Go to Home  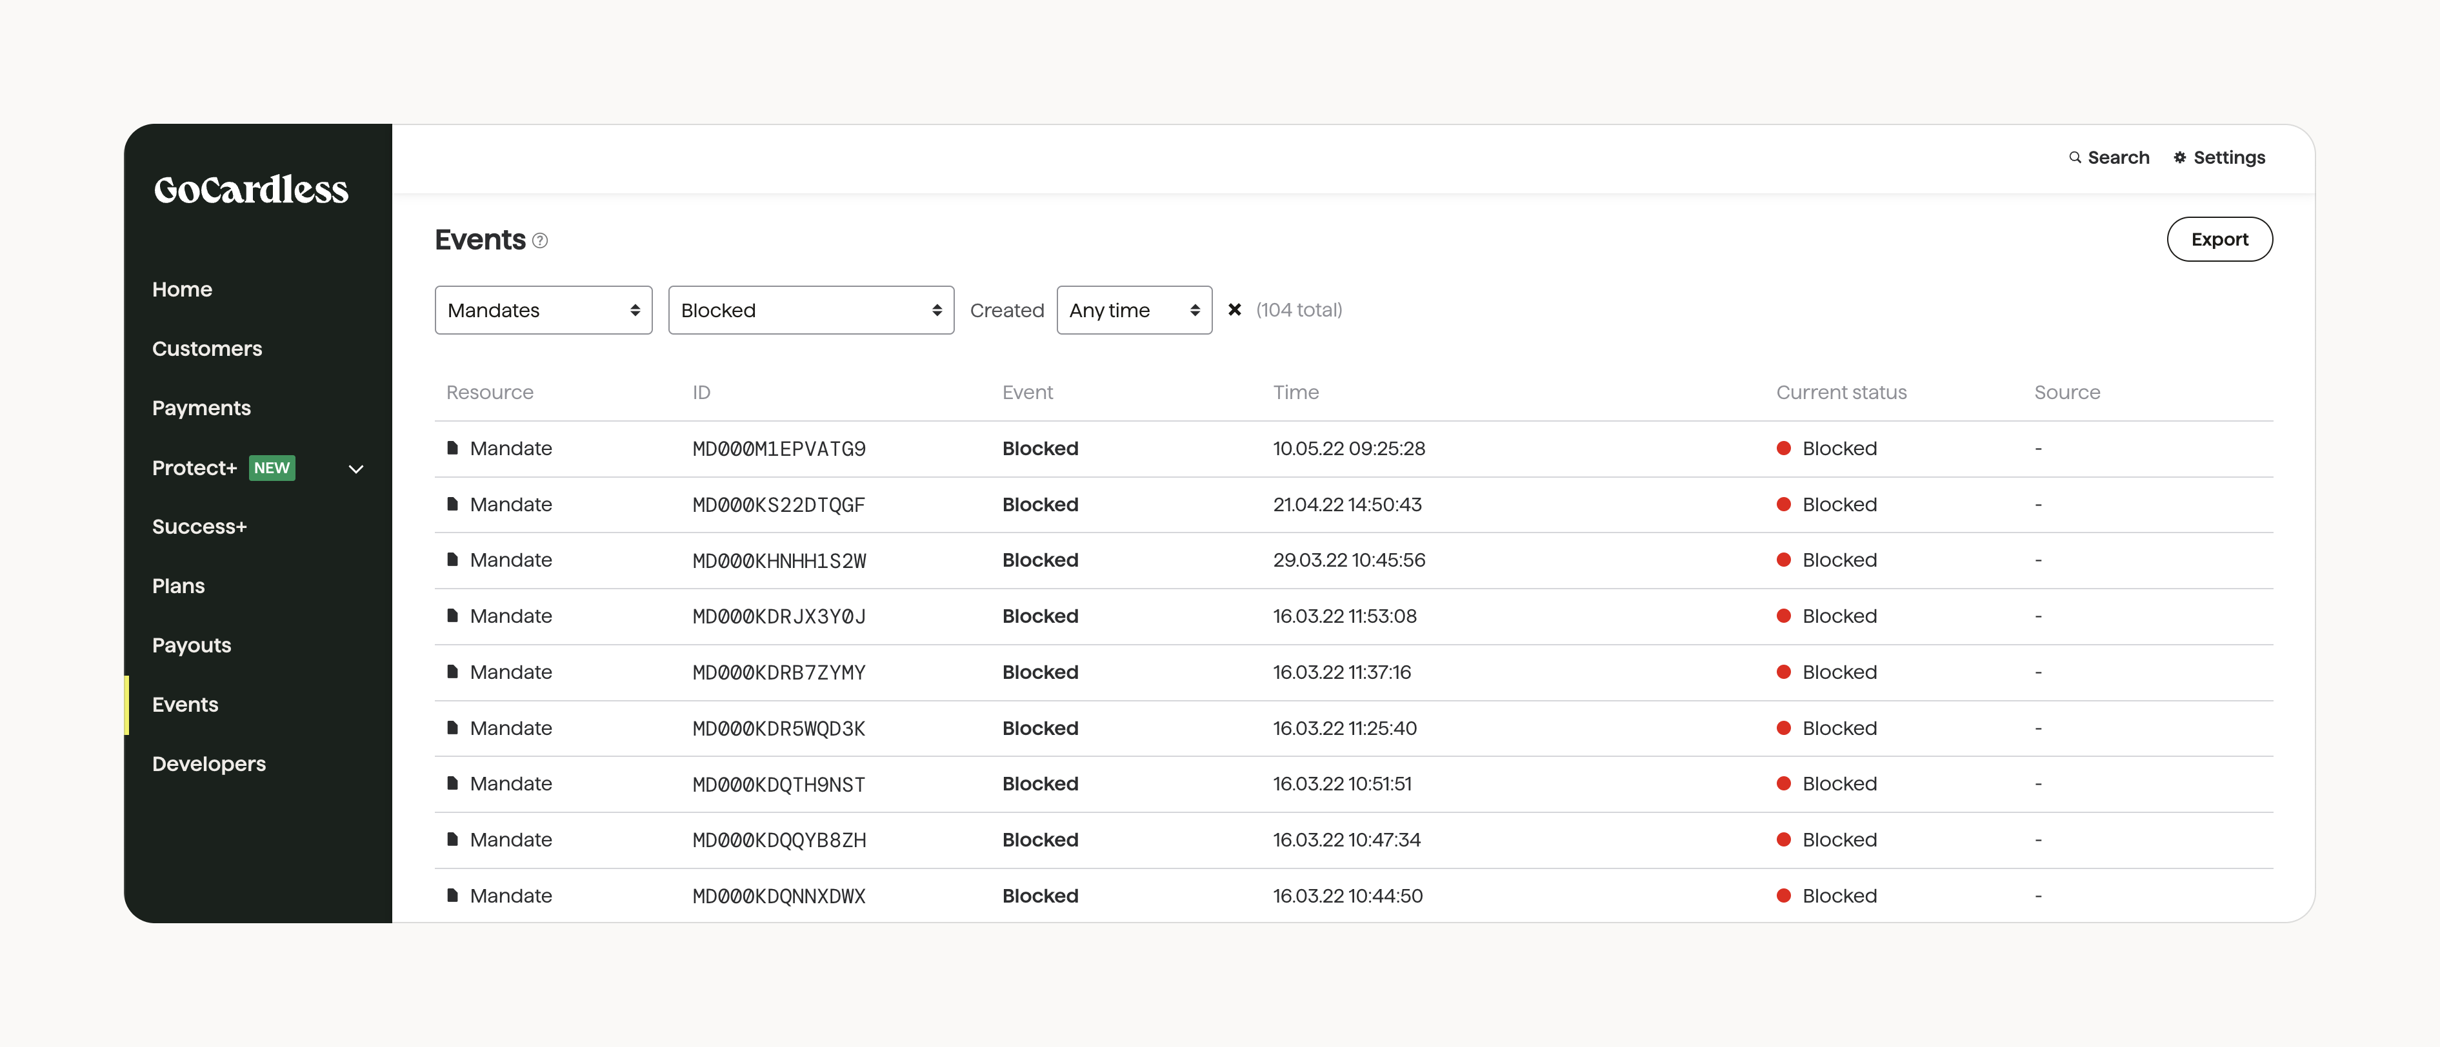pos(182,289)
